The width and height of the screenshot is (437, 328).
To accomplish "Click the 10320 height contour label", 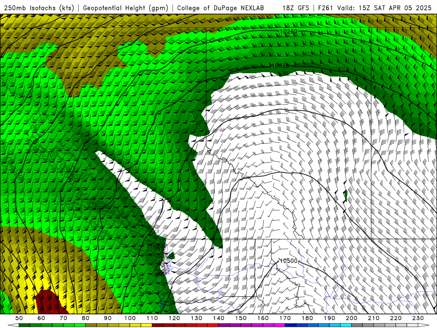I will point(280,66).
